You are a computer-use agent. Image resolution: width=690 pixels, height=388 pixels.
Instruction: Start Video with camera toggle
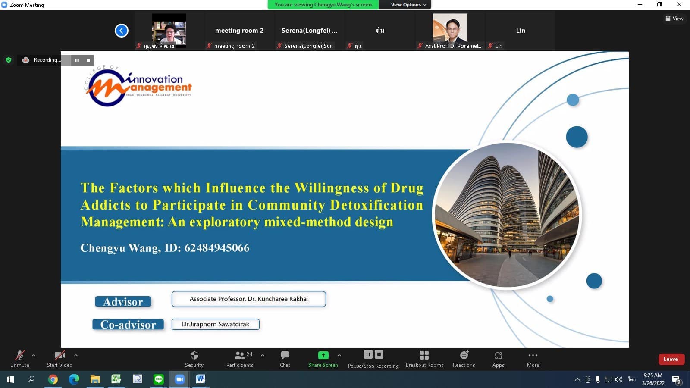60,359
